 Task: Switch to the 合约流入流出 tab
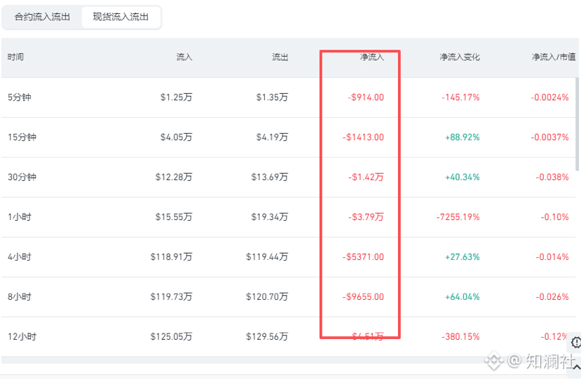tap(42, 17)
